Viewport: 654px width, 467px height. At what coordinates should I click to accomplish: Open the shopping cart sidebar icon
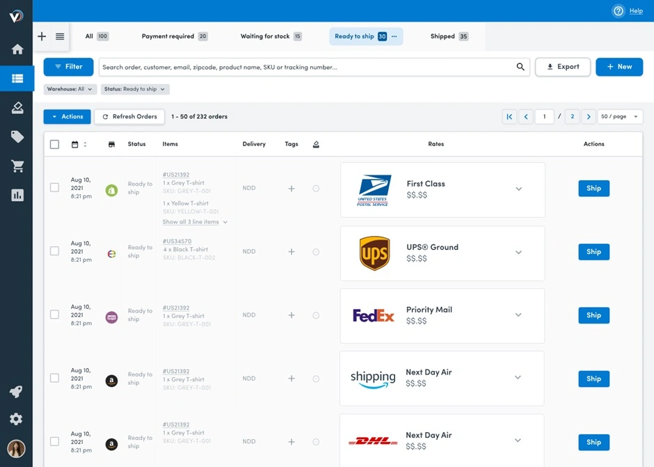17,166
